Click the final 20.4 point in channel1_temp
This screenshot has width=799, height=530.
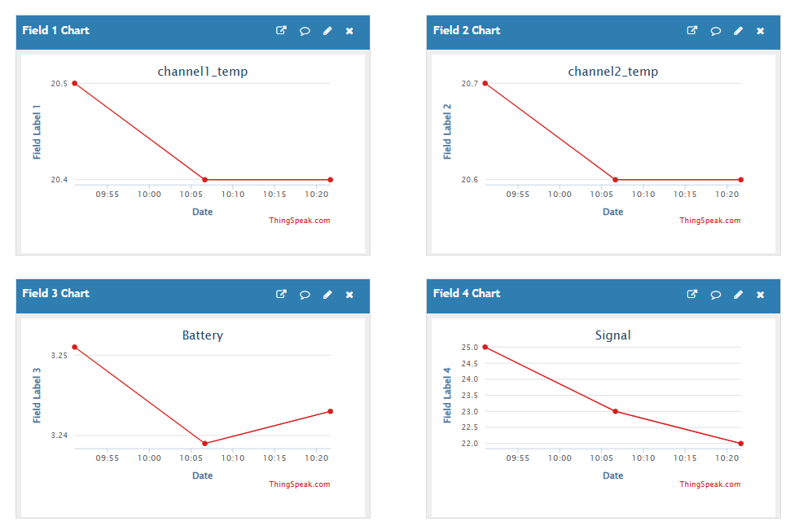330,180
